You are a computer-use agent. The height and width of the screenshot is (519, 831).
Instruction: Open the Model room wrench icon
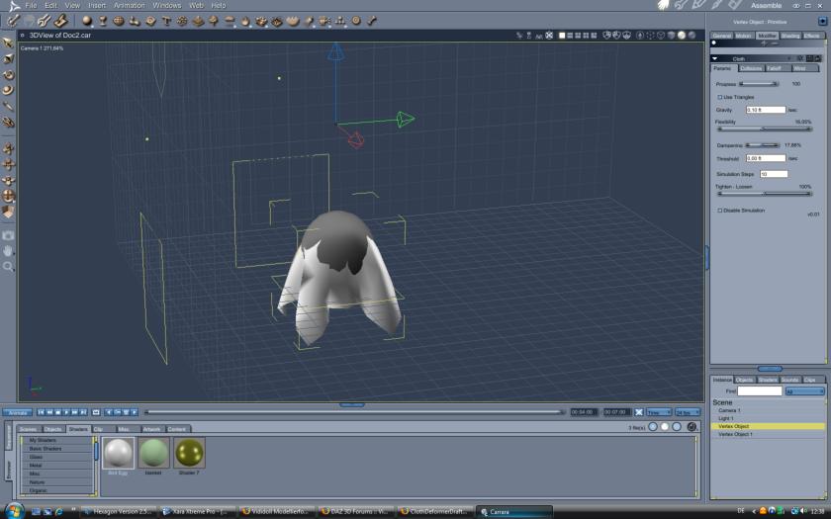tap(681, 5)
